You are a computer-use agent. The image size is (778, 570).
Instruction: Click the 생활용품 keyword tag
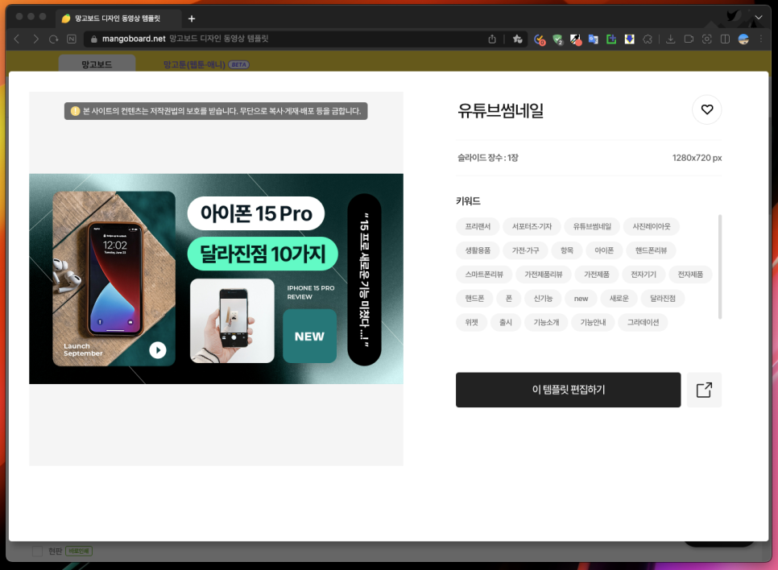pyautogui.click(x=478, y=250)
